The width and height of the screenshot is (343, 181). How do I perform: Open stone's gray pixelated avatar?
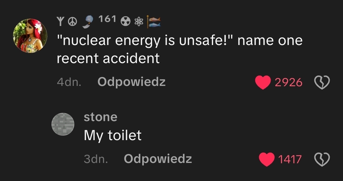(x=63, y=124)
